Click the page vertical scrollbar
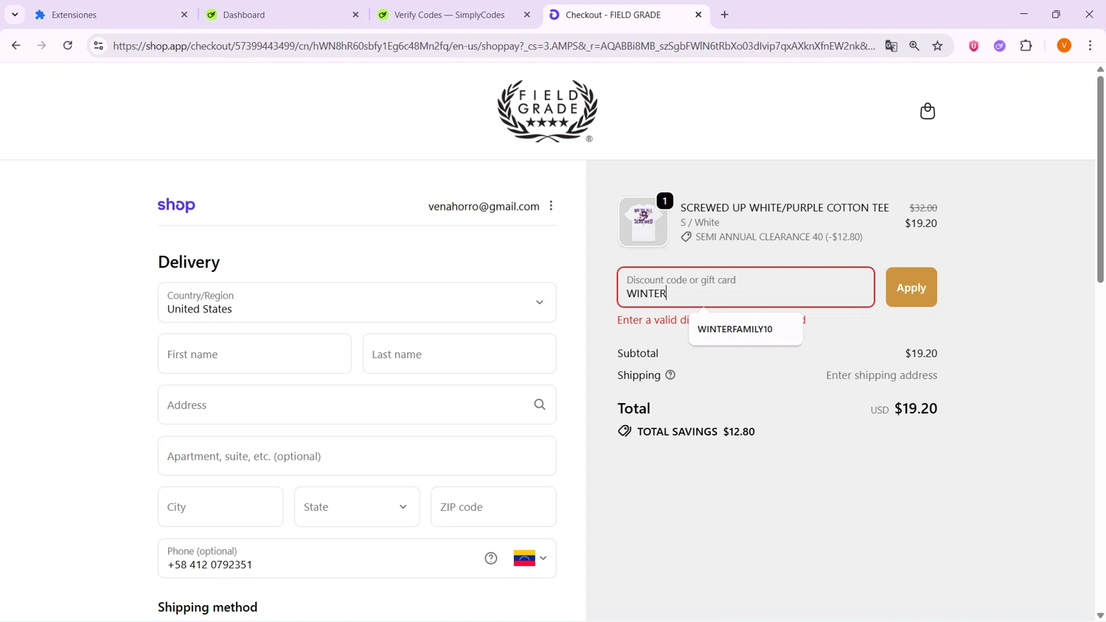 coord(1100,180)
